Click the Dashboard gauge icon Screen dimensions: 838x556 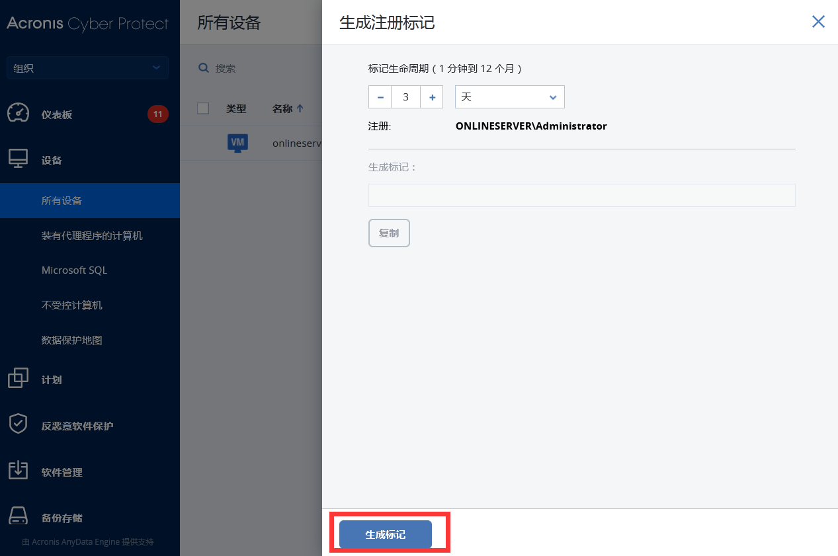(18, 113)
